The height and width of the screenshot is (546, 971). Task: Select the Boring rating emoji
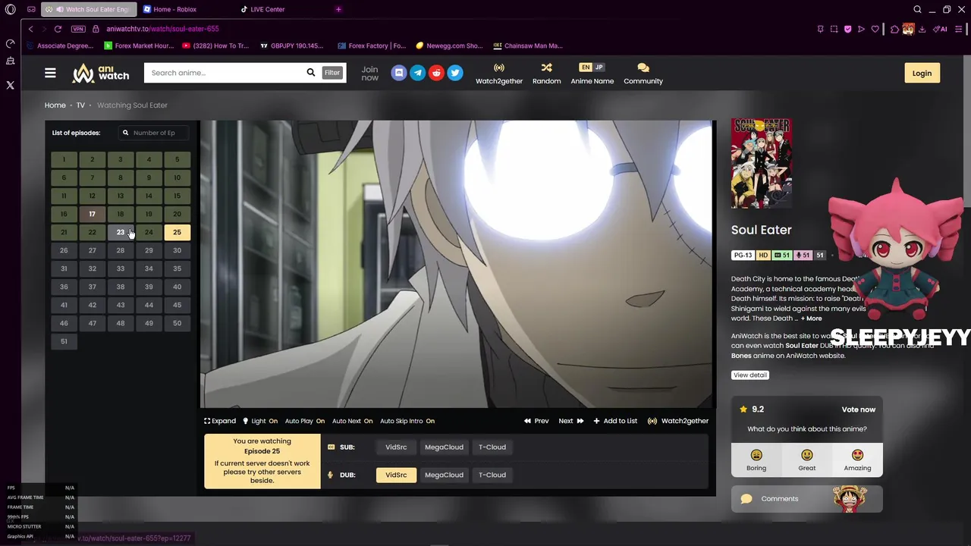(x=756, y=460)
